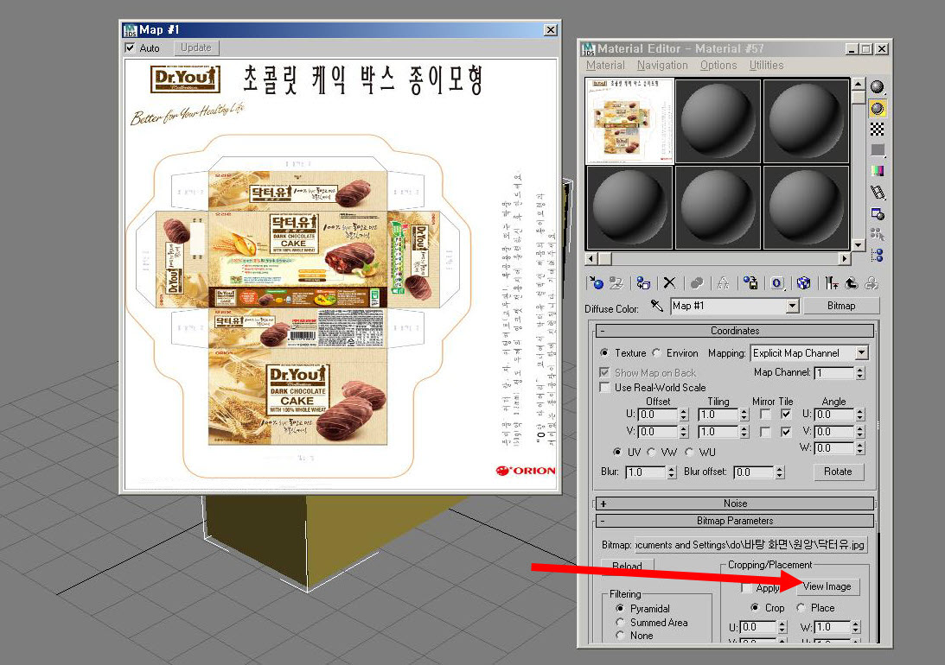Image resolution: width=945 pixels, height=665 pixels.
Task: Click the Map Channel spinner arrows
Action: click(x=860, y=373)
